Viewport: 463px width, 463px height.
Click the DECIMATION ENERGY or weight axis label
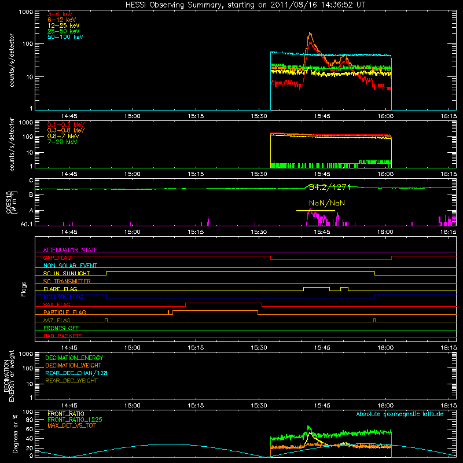9,376
